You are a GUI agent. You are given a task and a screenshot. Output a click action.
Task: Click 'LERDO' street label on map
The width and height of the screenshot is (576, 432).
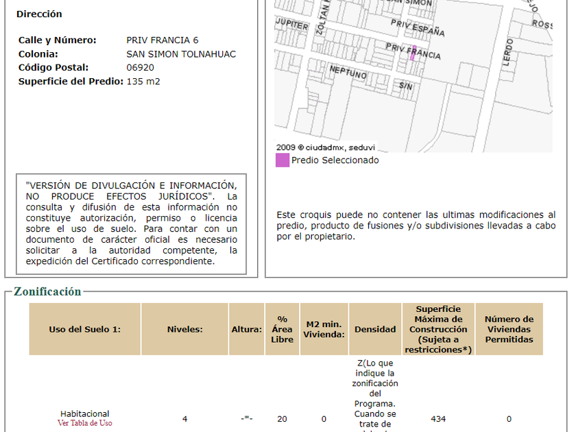507,52
